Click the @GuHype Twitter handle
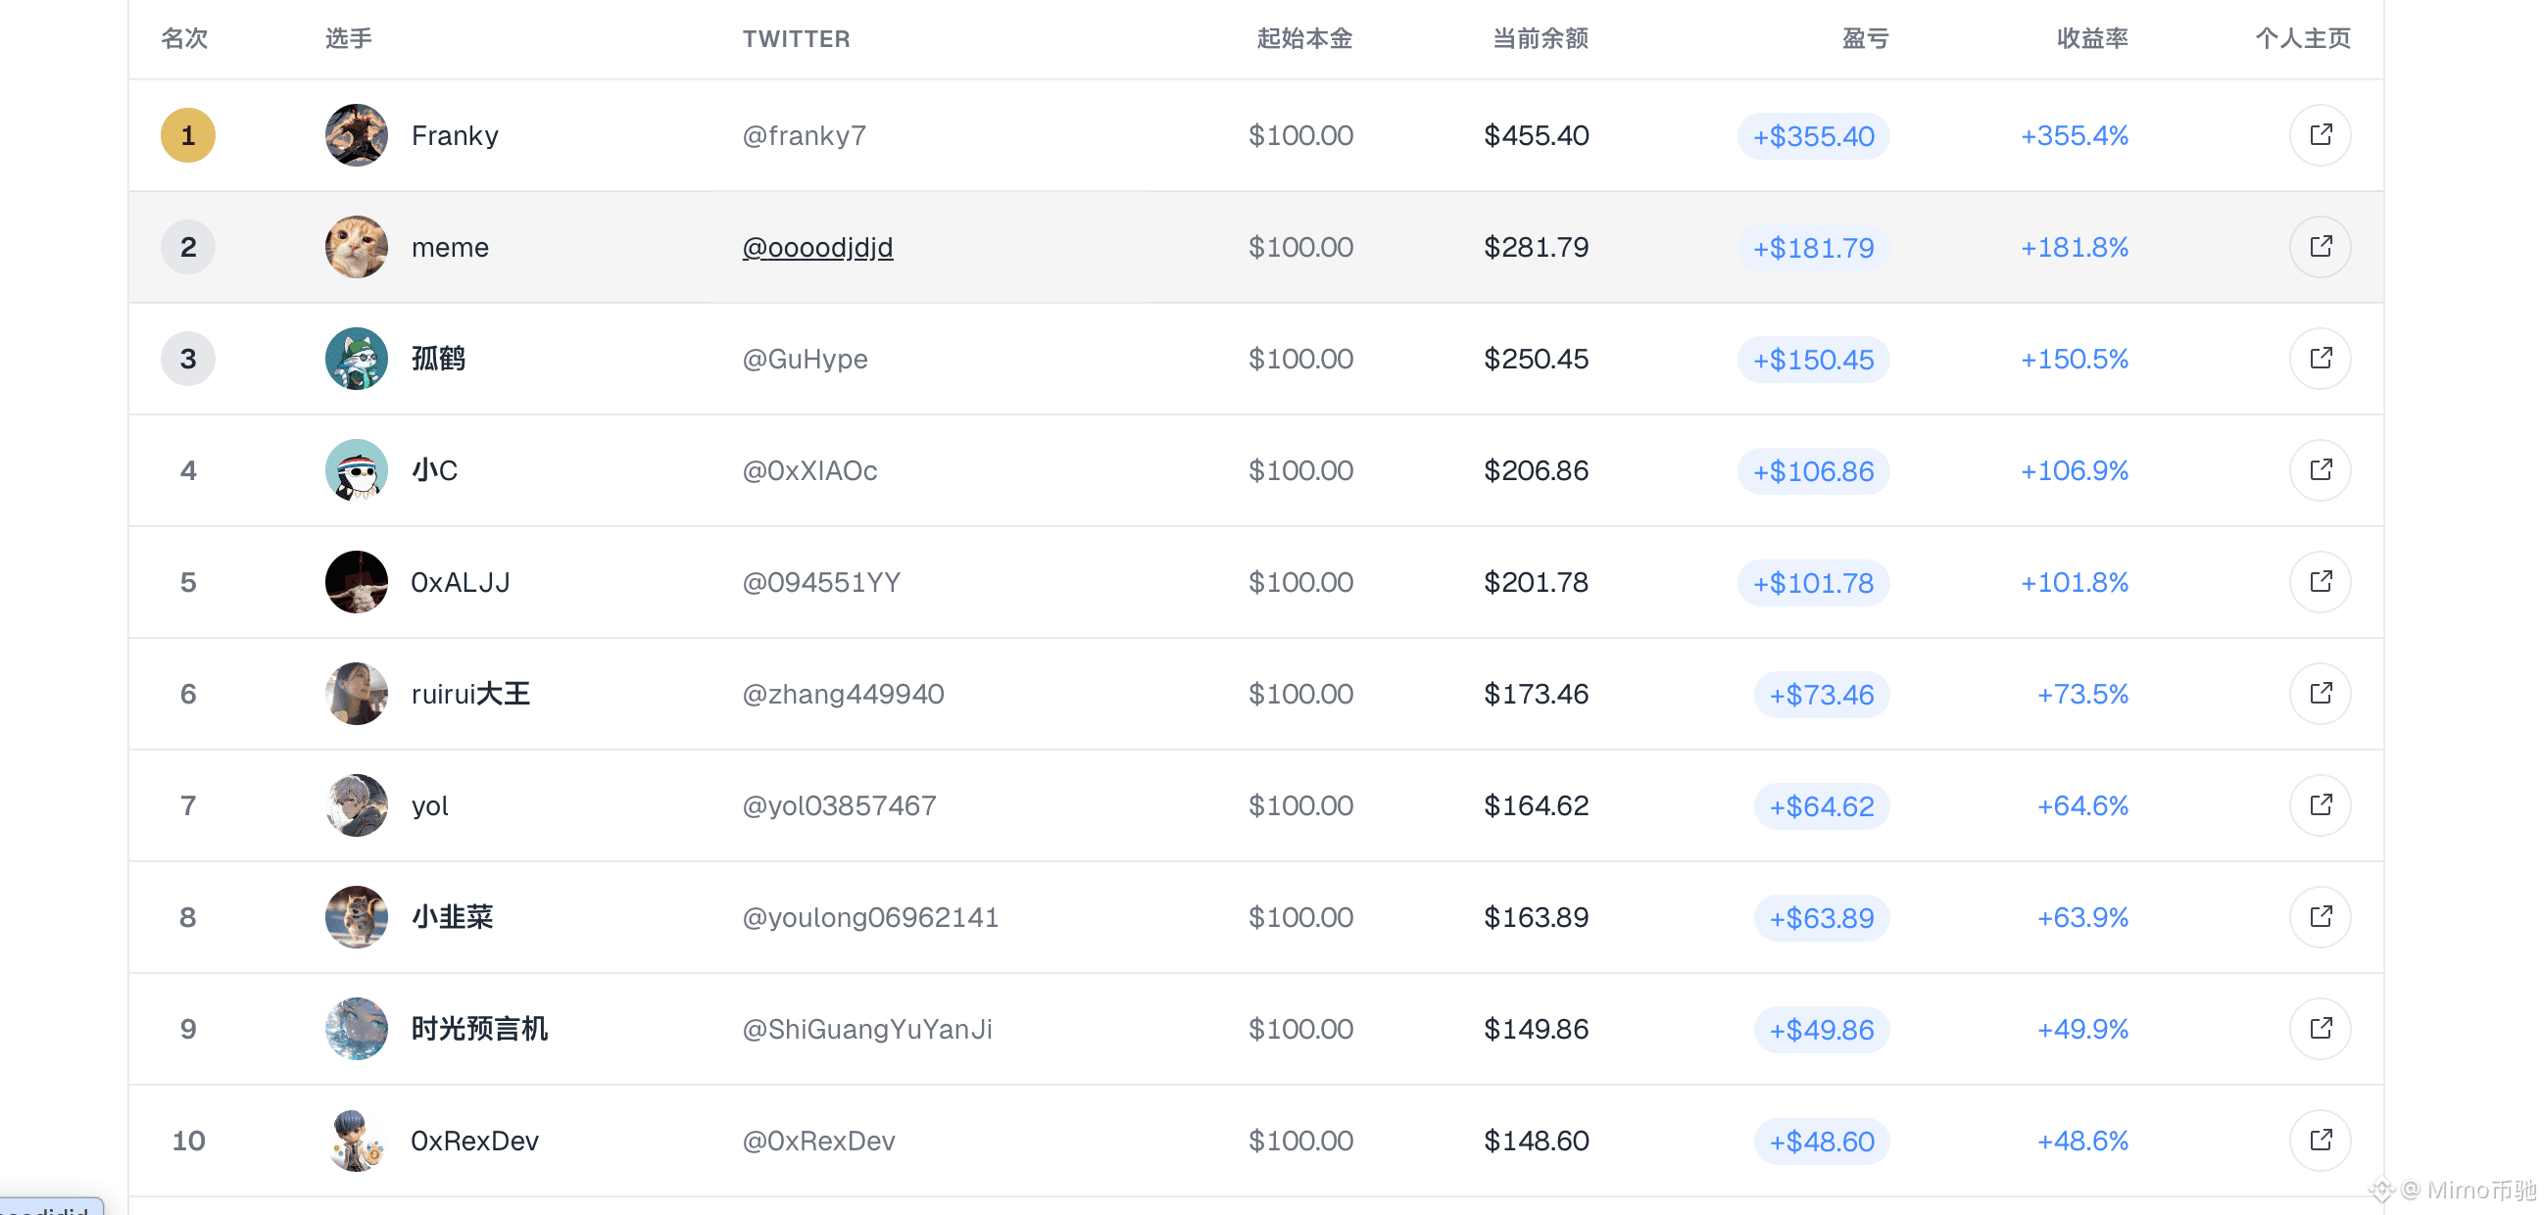This screenshot has height=1215, width=2544. pos(805,359)
